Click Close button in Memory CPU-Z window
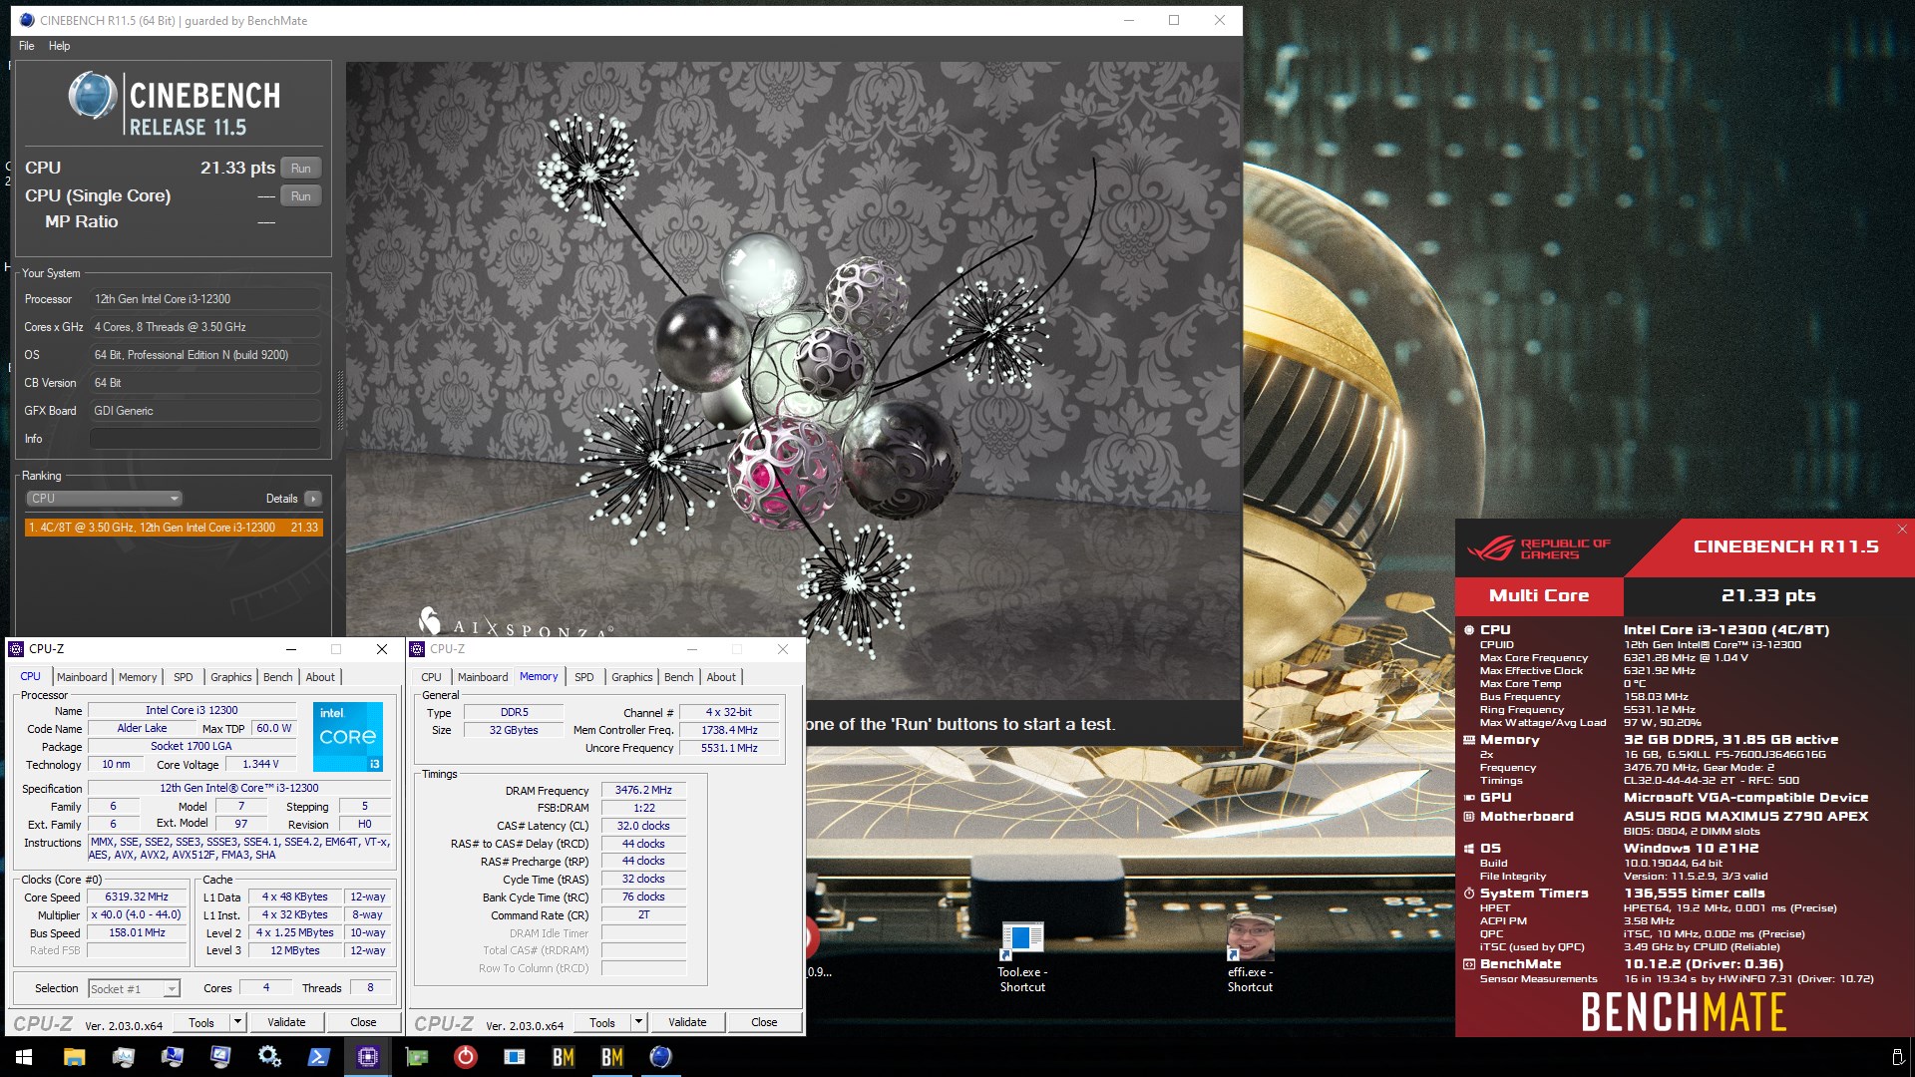 (x=764, y=1022)
